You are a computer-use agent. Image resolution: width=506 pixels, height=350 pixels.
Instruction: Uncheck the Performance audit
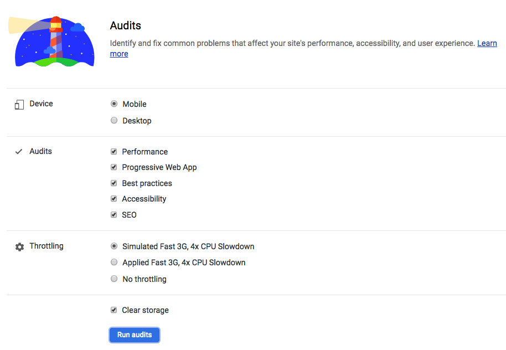point(114,151)
